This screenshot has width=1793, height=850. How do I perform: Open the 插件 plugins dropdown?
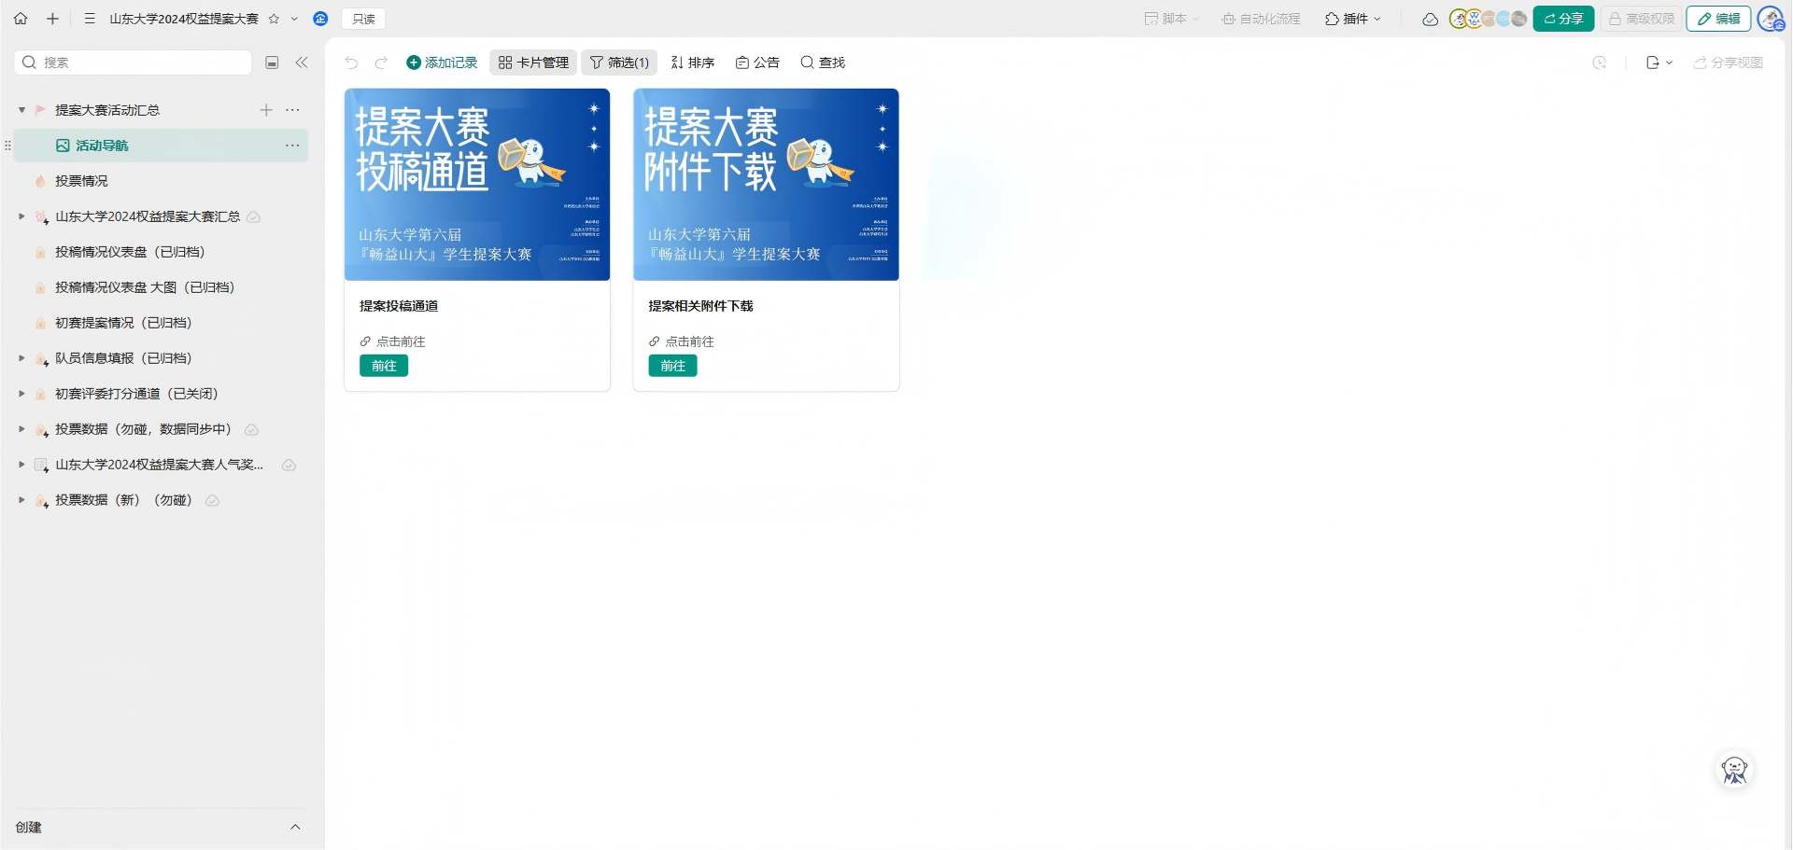point(1352,19)
